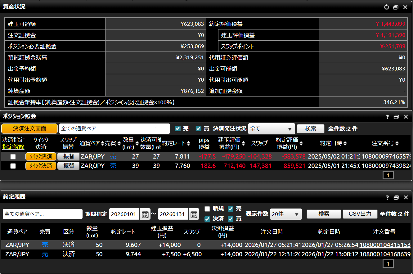Open the 決済発注状況 dropdown
This screenshot has width=413, height=274.
coord(272,128)
